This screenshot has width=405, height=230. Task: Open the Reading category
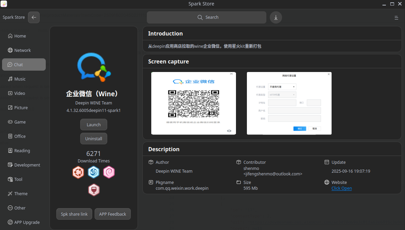24,150
